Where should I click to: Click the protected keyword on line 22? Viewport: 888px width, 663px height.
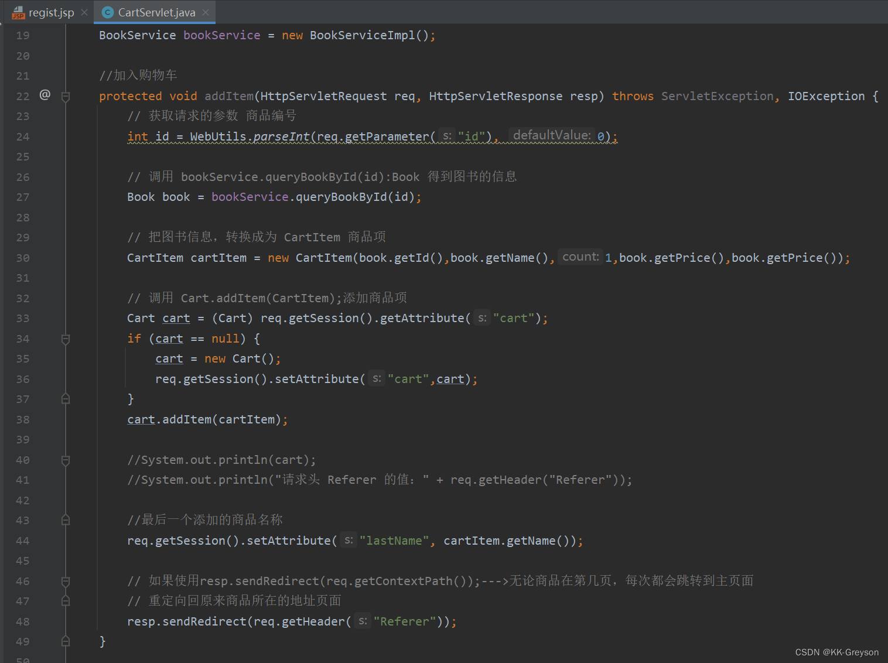pos(130,96)
